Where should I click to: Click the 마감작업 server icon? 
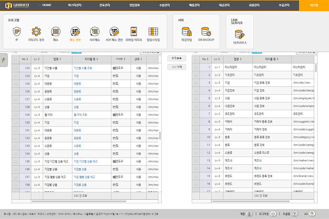click(x=187, y=32)
